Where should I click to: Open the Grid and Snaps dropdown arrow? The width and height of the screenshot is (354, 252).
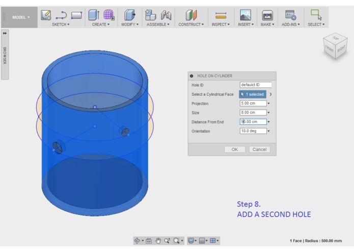coord(207,241)
